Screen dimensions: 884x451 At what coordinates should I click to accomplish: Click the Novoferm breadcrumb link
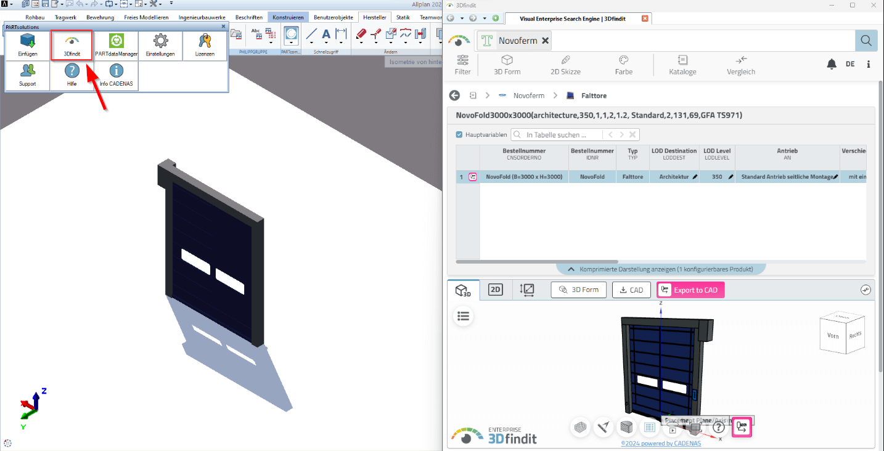[x=529, y=95]
